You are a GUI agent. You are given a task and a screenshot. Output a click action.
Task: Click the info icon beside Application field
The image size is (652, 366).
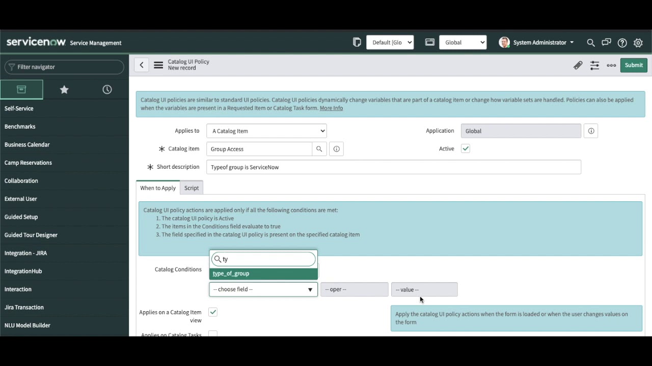(591, 131)
